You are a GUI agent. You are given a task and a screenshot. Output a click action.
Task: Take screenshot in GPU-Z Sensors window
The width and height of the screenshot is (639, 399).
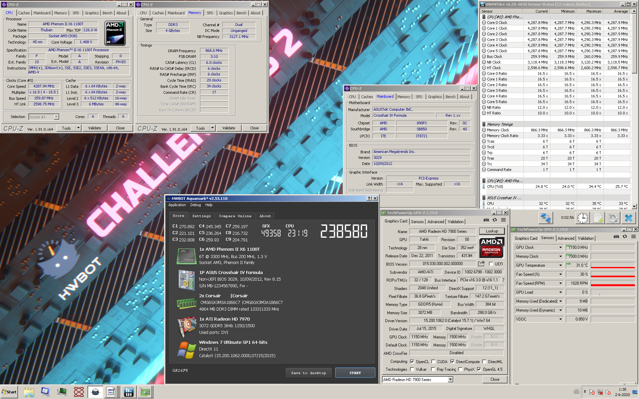point(616,236)
